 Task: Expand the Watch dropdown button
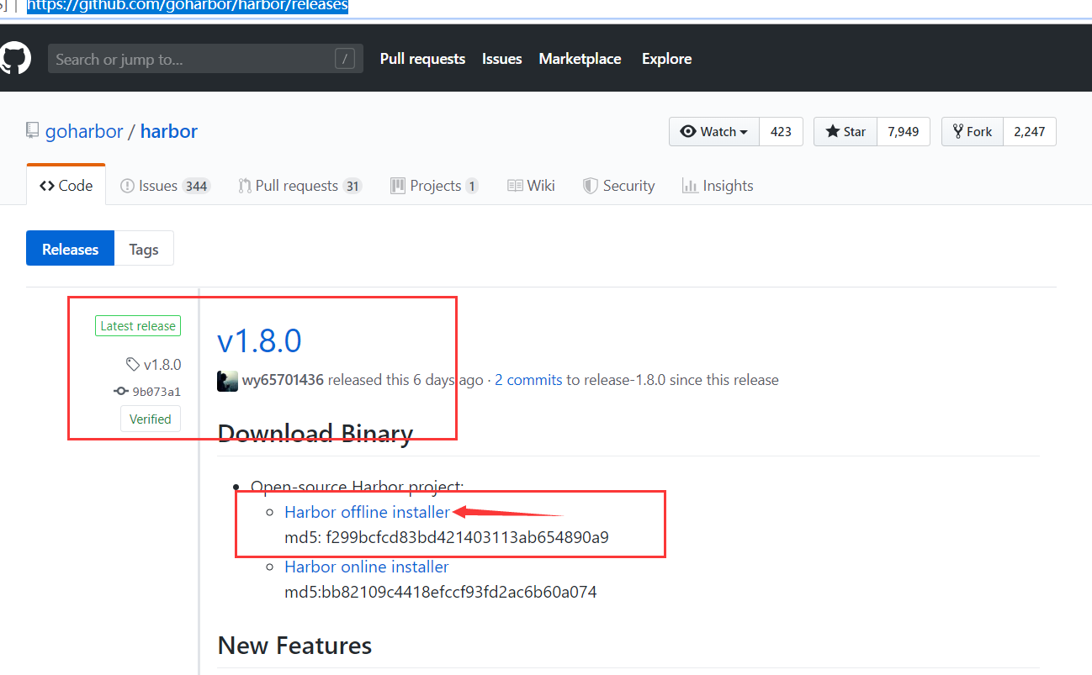pos(714,132)
